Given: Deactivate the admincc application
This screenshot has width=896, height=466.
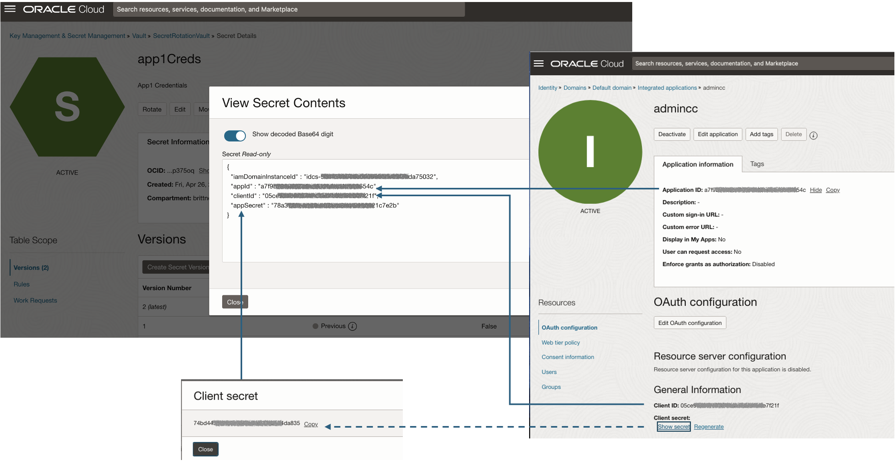Looking at the screenshot, I should point(672,134).
